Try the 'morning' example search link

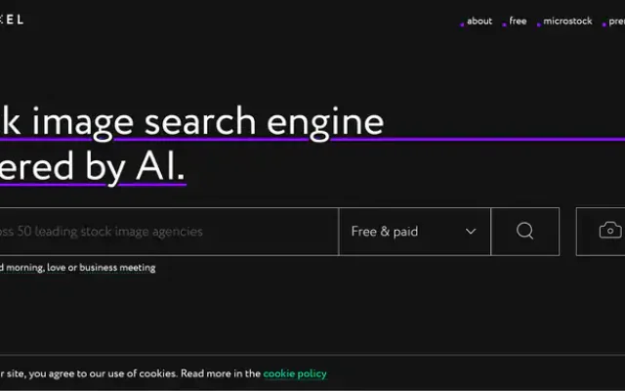pyautogui.click(x=24, y=268)
